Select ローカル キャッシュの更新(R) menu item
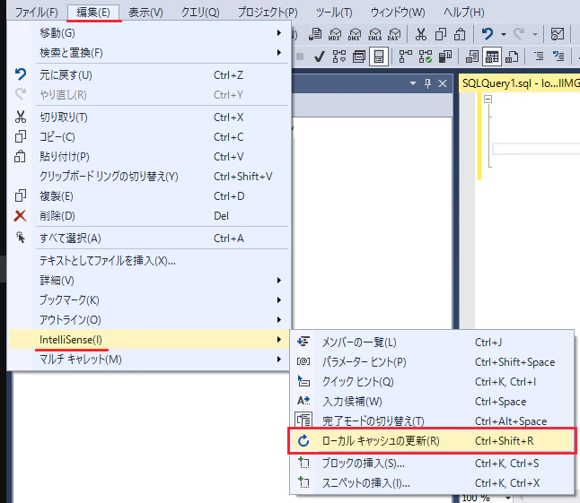This screenshot has height=503, width=580. click(x=432, y=441)
